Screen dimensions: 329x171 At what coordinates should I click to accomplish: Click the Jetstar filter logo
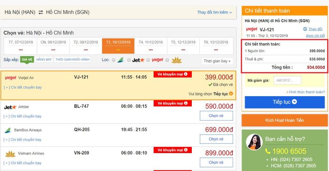click(138, 60)
